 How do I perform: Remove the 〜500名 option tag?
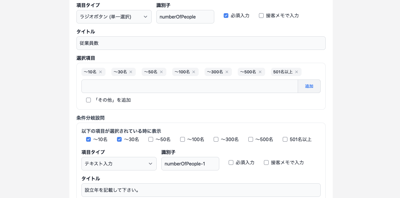coord(260,72)
